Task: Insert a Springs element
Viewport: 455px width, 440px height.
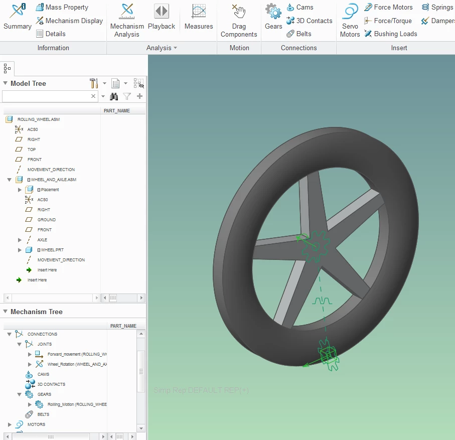Action: point(437,7)
